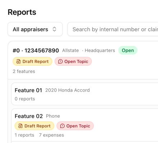Click the draft document icon on claim badge

point(18,61)
